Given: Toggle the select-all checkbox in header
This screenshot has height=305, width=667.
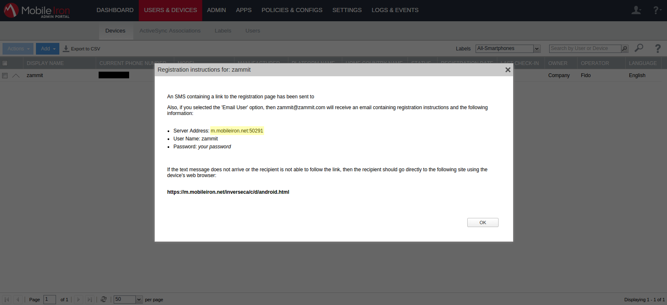Looking at the screenshot, I should pos(5,63).
